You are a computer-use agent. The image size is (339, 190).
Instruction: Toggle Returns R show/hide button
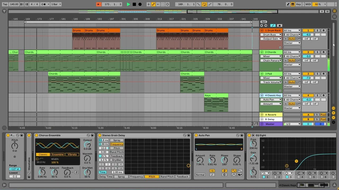pos(333,113)
